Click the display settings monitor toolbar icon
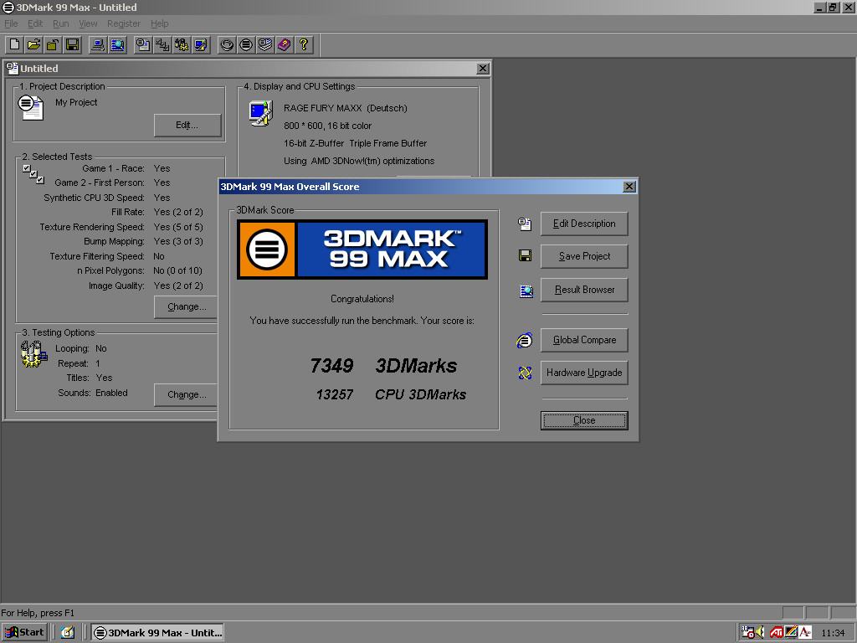The width and height of the screenshot is (857, 643). [201, 45]
